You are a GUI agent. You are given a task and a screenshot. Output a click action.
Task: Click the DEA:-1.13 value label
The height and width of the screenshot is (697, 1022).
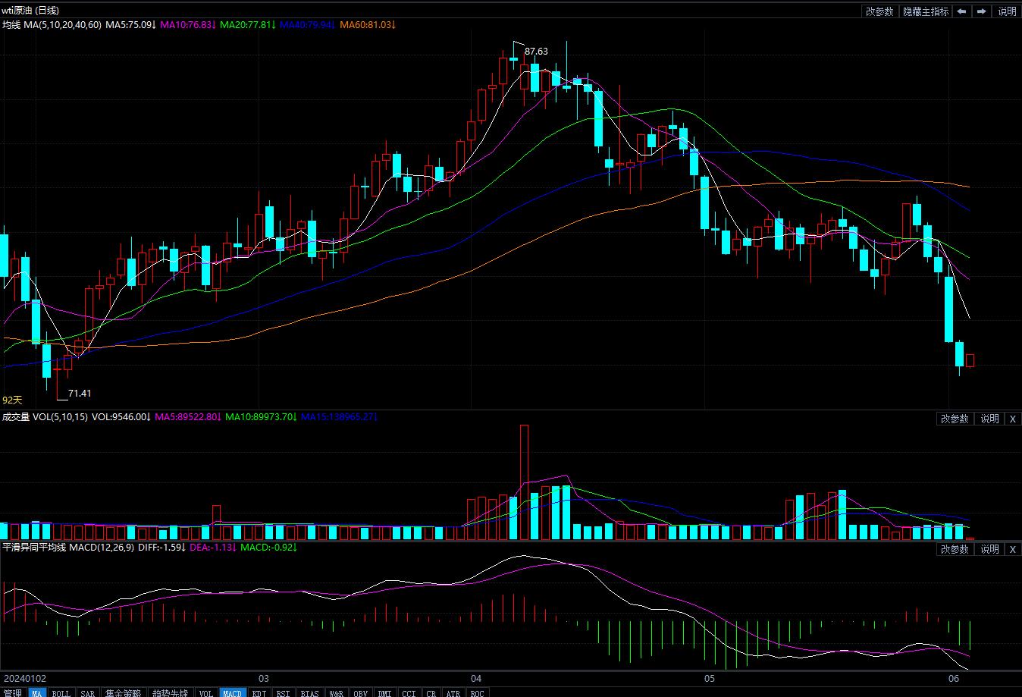(x=212, y=548)
